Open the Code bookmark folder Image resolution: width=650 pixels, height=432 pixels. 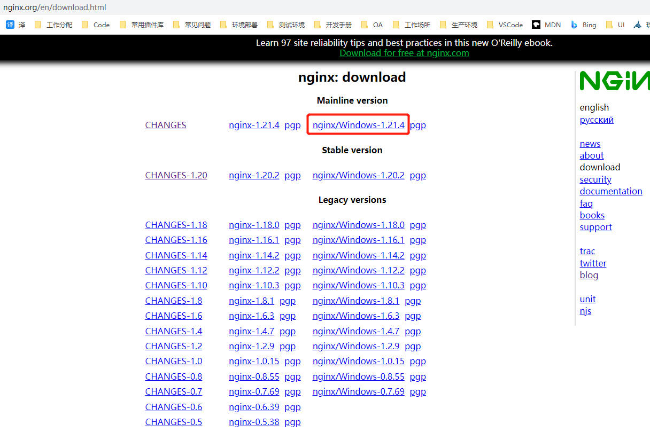(96, 25)
